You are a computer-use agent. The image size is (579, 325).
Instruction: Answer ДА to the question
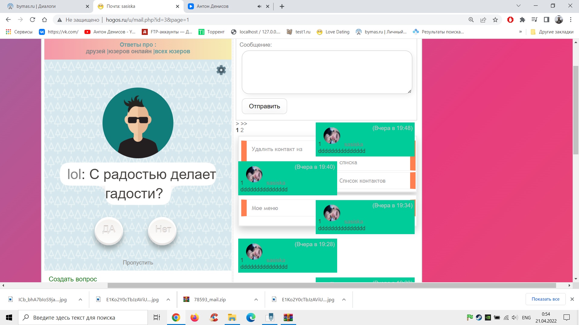[x=109, y=230]
